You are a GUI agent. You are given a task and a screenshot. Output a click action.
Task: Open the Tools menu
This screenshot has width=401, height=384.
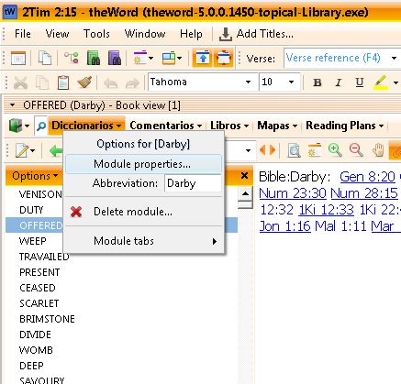tap(96, 34)
